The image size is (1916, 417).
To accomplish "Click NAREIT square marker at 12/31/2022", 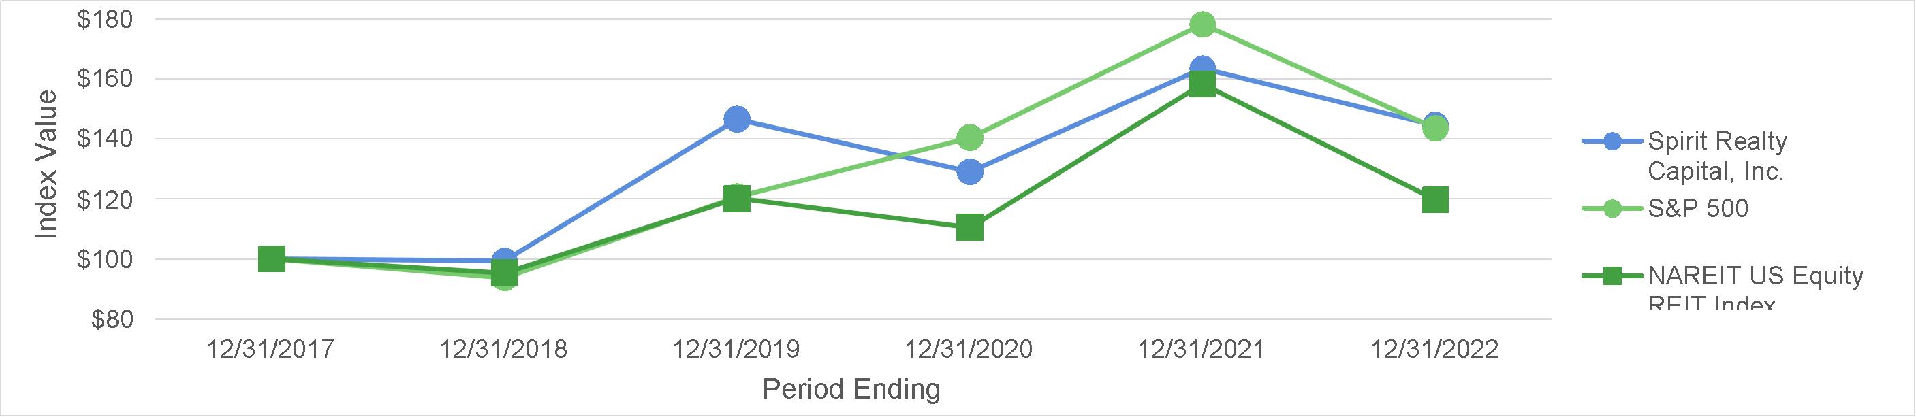I will click(1434, 200).
